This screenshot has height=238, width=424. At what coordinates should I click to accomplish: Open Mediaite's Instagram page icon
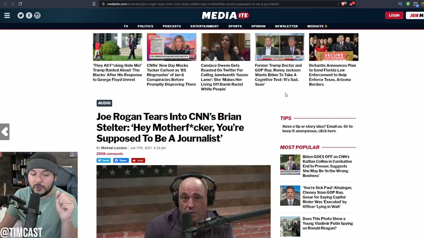tap(37, 16)
